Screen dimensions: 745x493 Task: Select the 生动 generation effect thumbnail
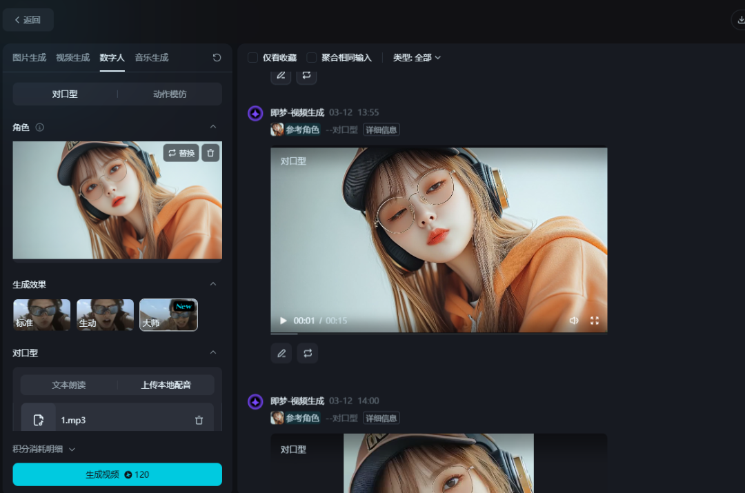(x=105, y=315)
